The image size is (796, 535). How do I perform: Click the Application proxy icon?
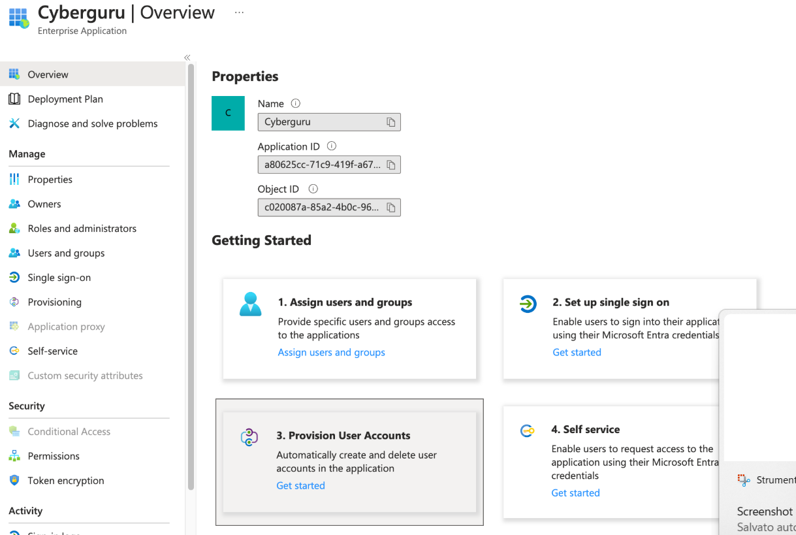click(x=14, y=327)
